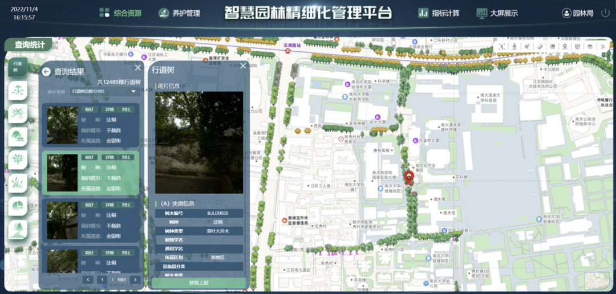This screenshot has width=616, height=294.
Task: Click 对比 on the first result card
Action: (125, 109)
